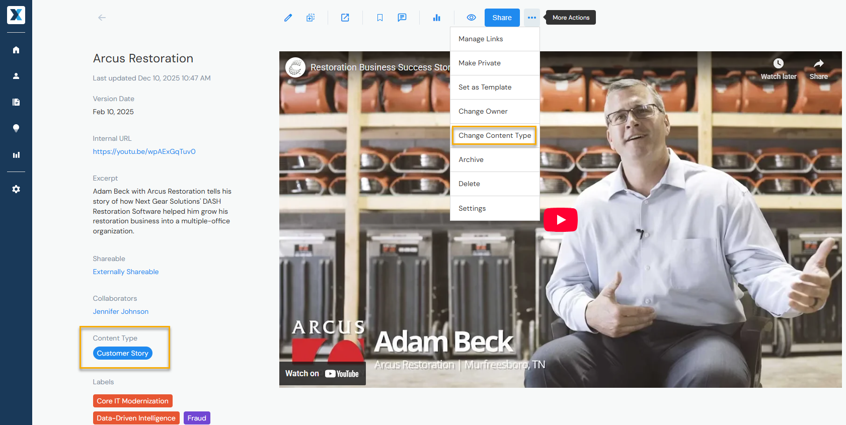Open content in new window icon
The width and height of the screenshot is (846, 425).
(x=345, y=18)
